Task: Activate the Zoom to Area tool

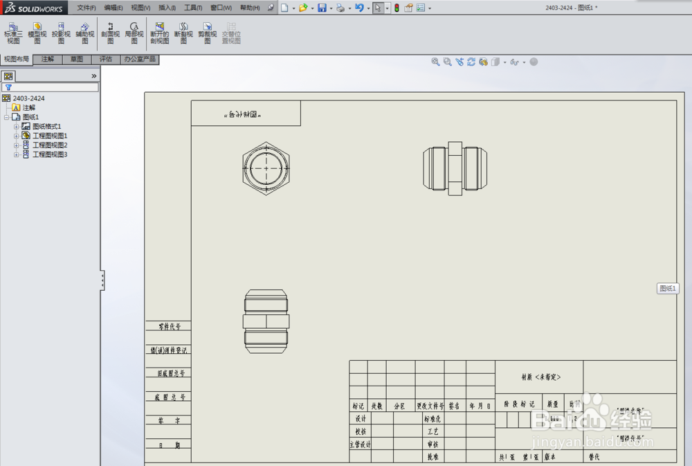Action: (x=447, y=62)
